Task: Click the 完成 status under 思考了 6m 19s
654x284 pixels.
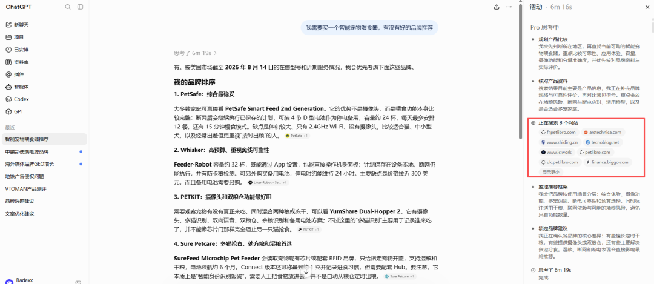Action: click(543, 277)
